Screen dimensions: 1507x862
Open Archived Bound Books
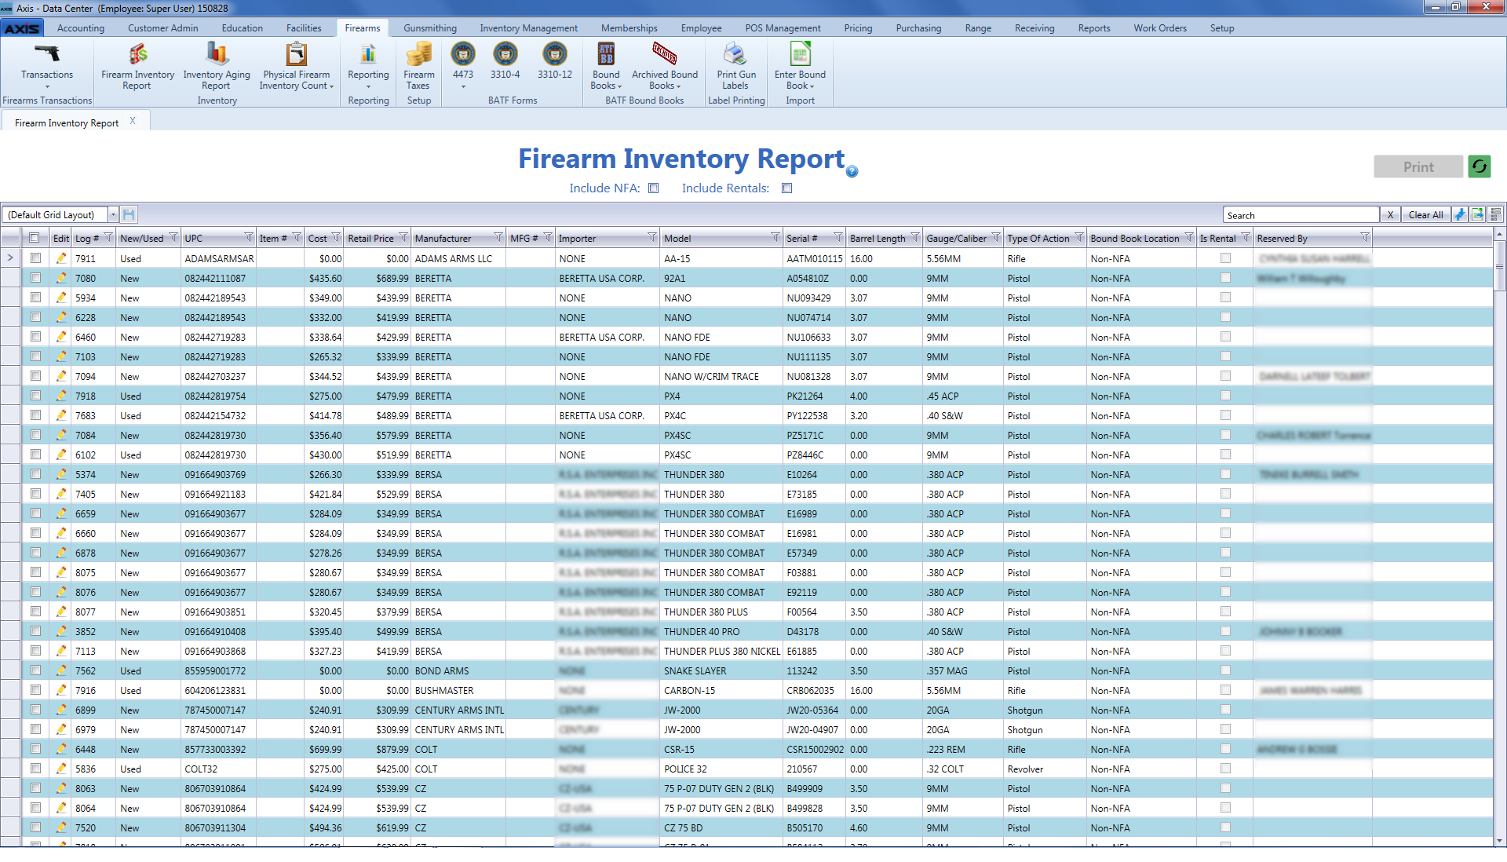pos(665,53)
